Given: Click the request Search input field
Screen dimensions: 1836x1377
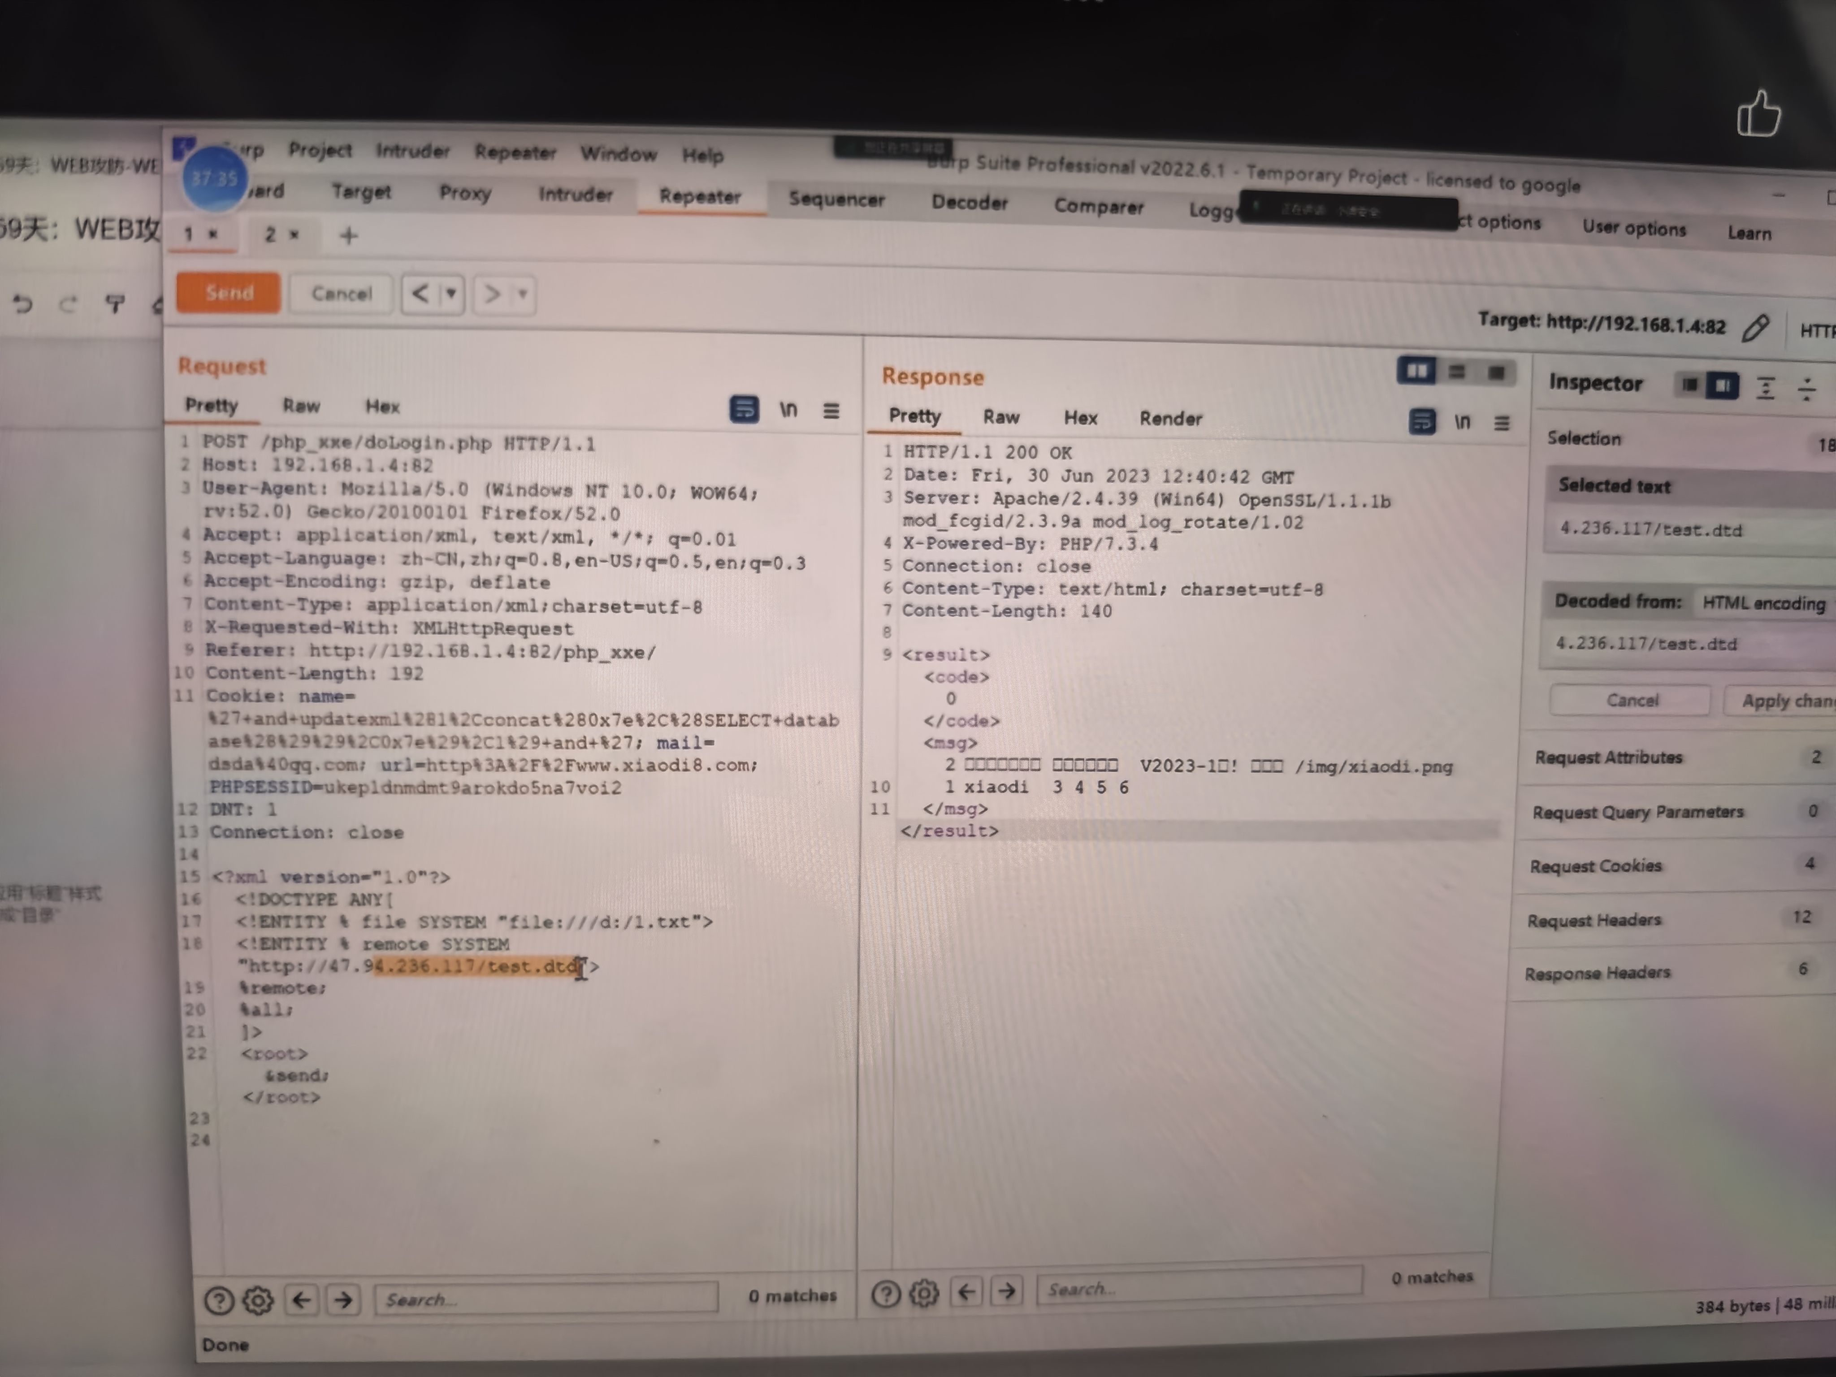Looking at the screenshot, I should tap(546, 1298).
